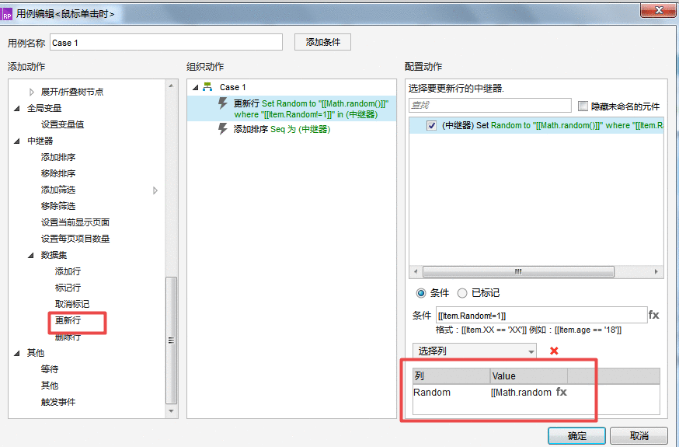Click the 添加条件 button

pos(322,42)
